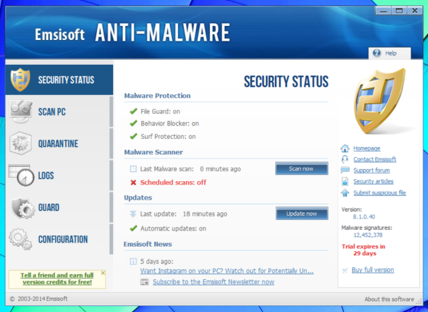428x312 pixels.
Task: Open the Support forum link
Action: (373, 170)
